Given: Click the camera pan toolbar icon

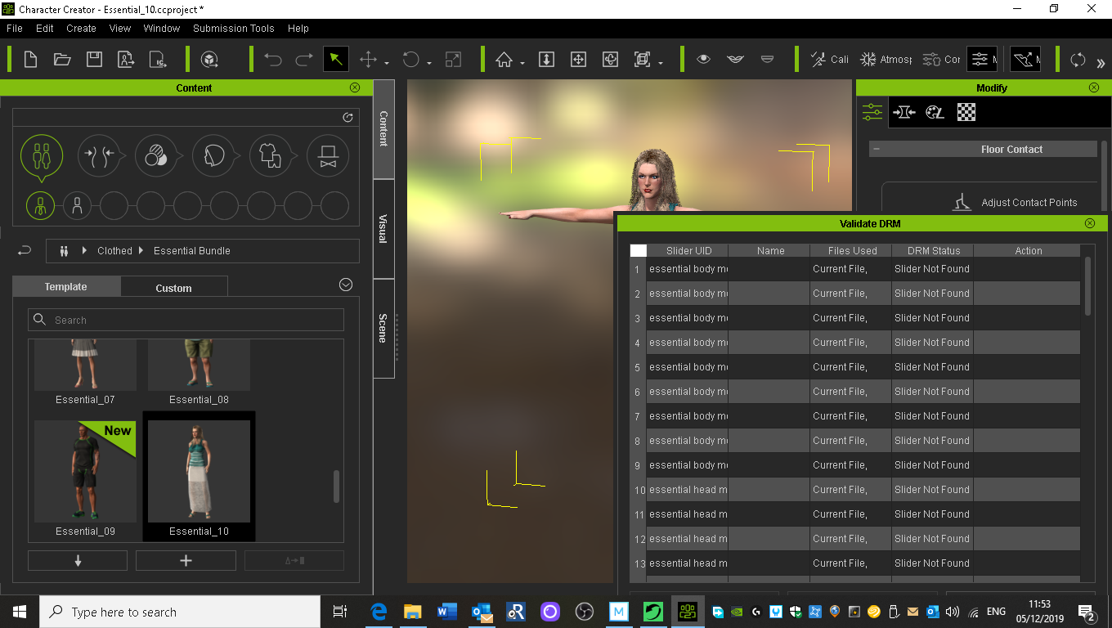Looking at the screenshot, I should coord(578,60).
